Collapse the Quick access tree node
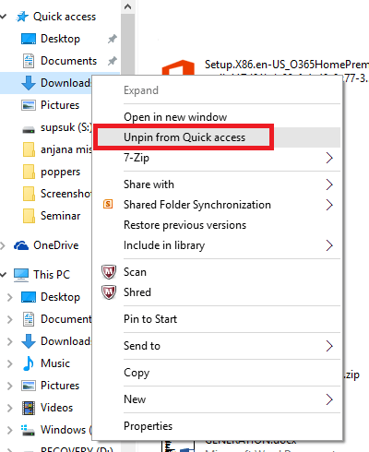Image resolution: width=369 pixels, height=452 pixels. [x=4, y=17]
